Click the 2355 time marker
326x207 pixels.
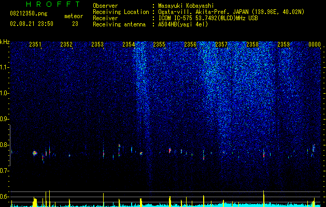coord(159,45)
